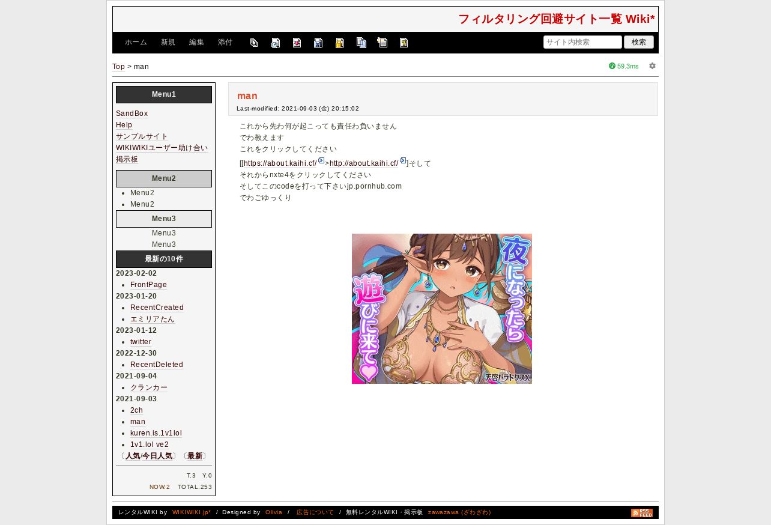Click the gear settings icon near timer
771x525 pixels.
pos(653,66)
